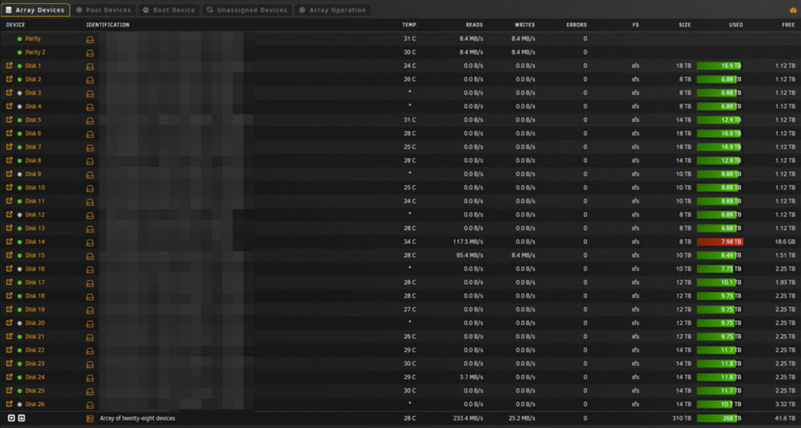
Task: Click the Disk 23 browse external-link icon
Action: (9, 363)
